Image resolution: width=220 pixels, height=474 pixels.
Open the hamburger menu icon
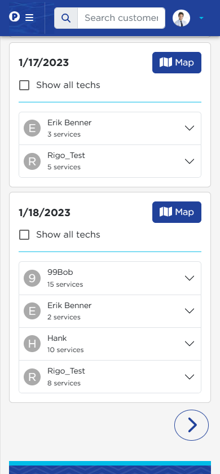point(29,17)
